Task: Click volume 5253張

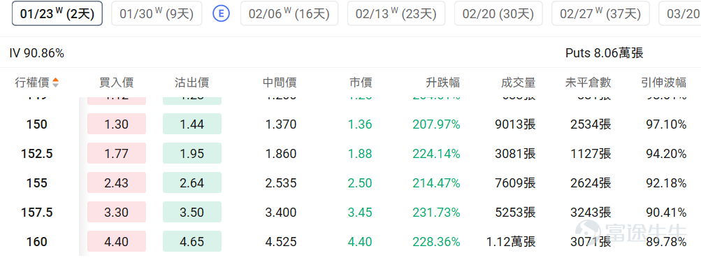Action: coord(515,213)
